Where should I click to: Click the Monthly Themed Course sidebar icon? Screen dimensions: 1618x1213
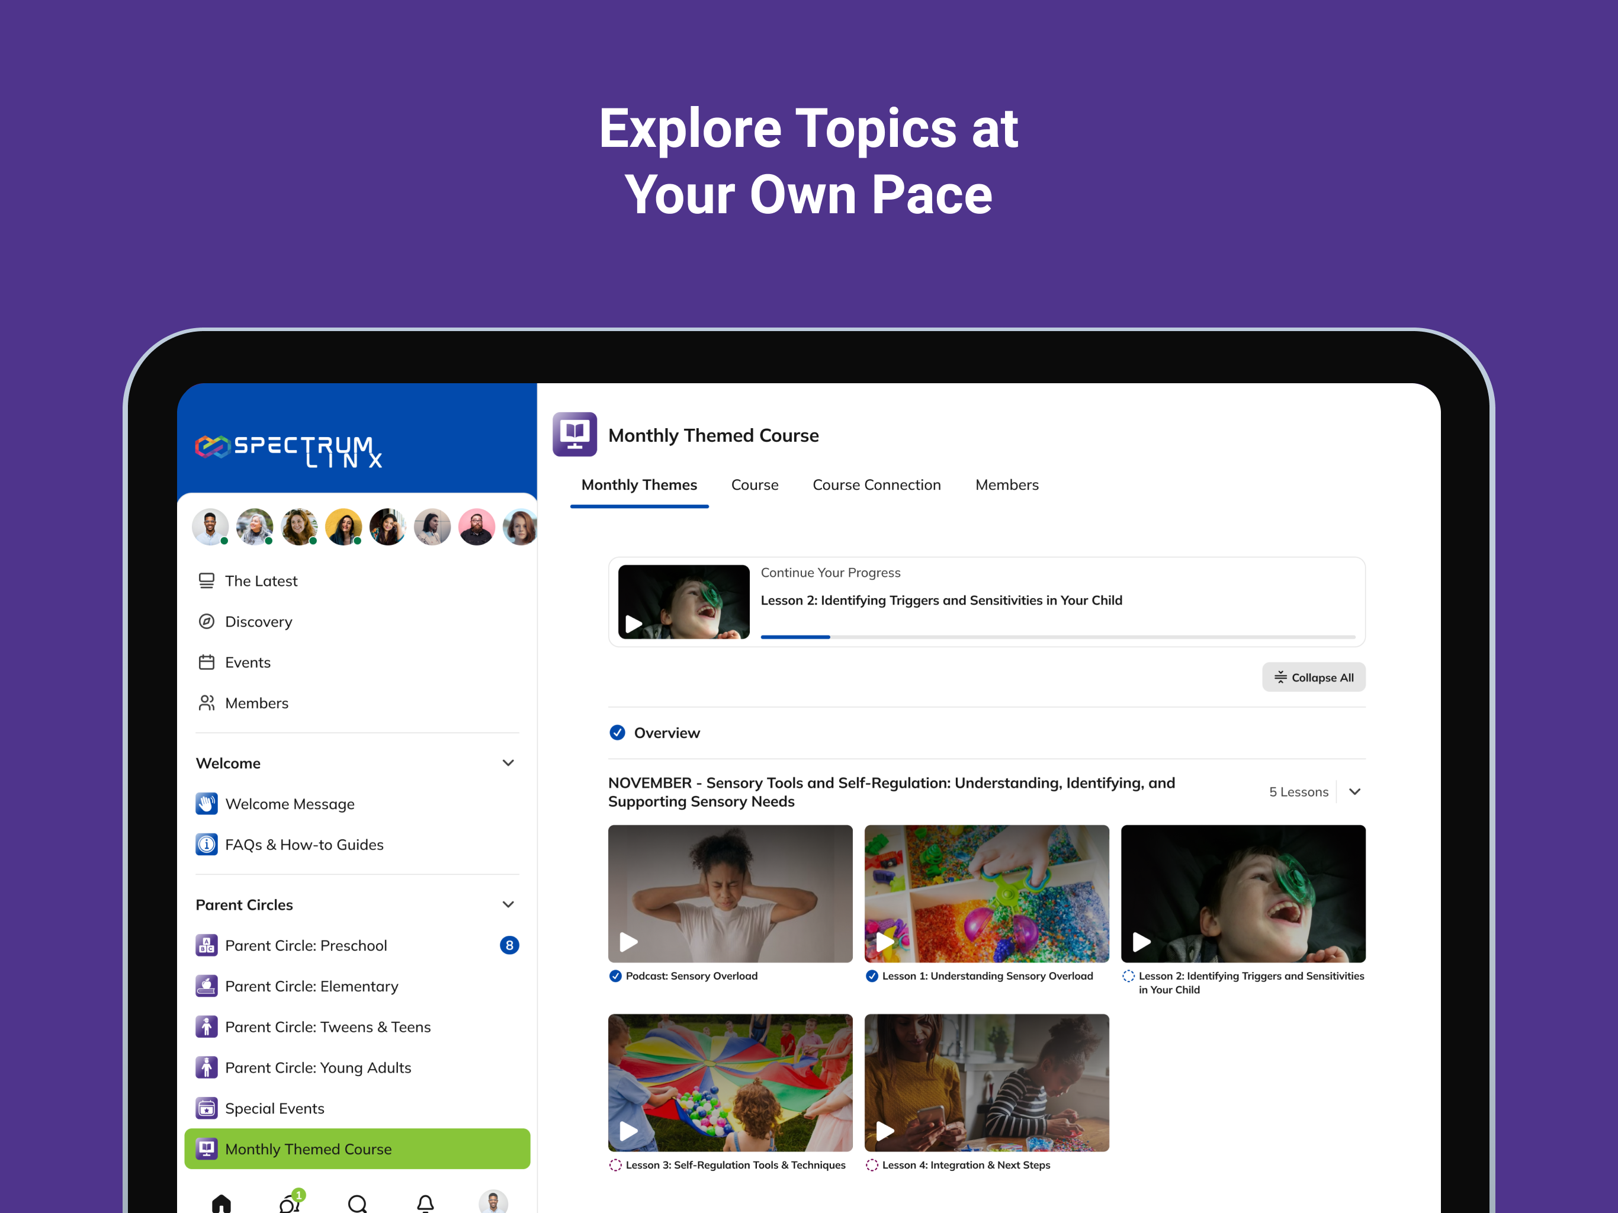pyautogui.click(x=206, y=1148)
